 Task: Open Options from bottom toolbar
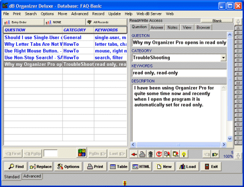pyautogui.click(x=68, y=166)
